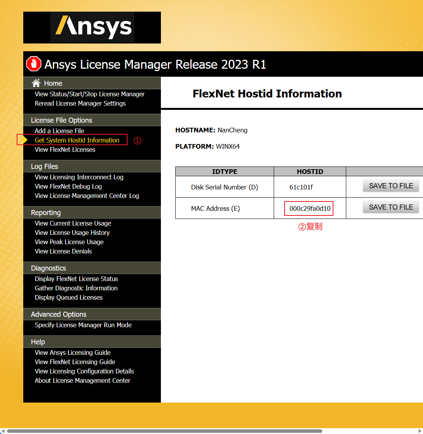423x434 pixels.
Task: Open View License Denials
Action: tap(63, 251)
